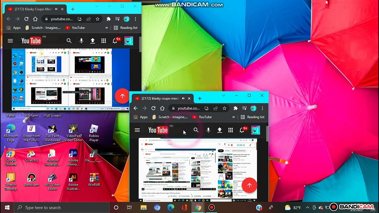Image resolution: width=379 pixels, height=213 pixels.
Task: Open the Windows Start menu
Action: coord(7,208)
